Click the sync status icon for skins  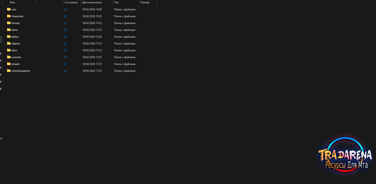65,50
